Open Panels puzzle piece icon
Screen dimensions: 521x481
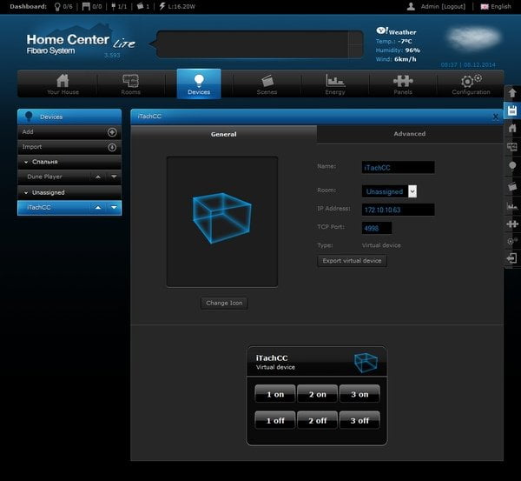pos(403,81)
